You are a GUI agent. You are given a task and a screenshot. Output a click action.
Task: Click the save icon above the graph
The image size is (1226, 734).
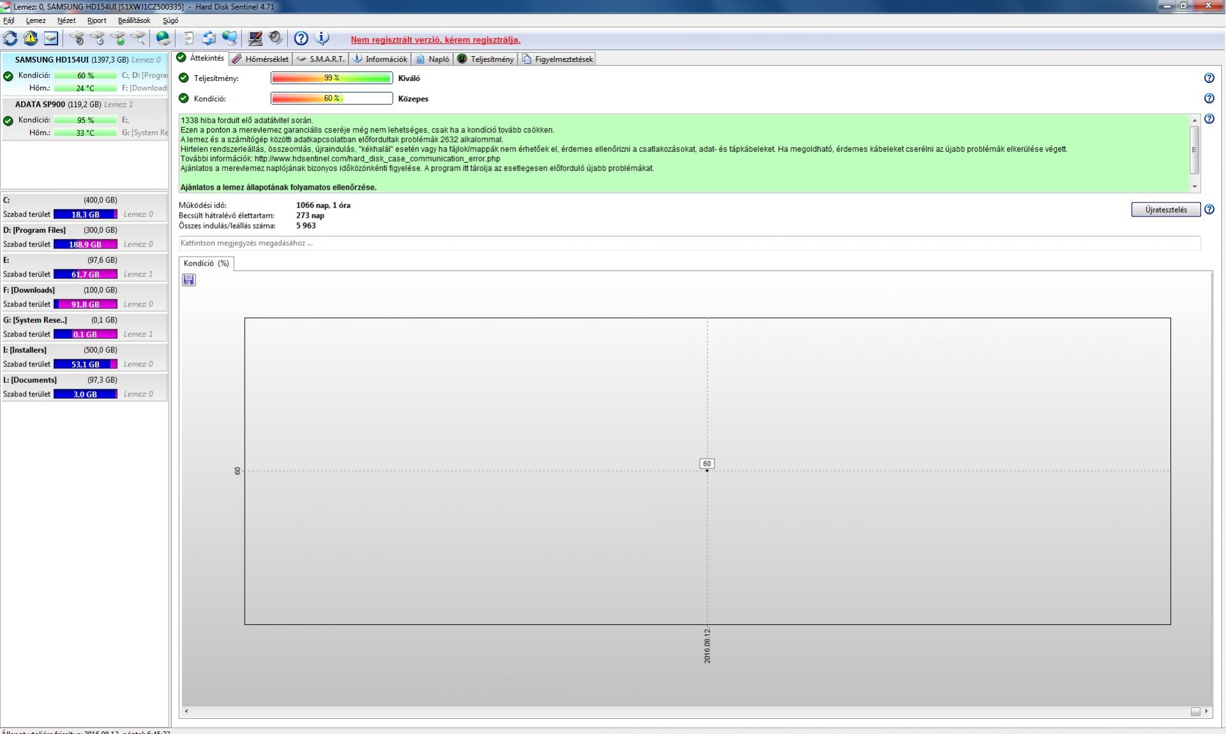(x=189, y=280)
